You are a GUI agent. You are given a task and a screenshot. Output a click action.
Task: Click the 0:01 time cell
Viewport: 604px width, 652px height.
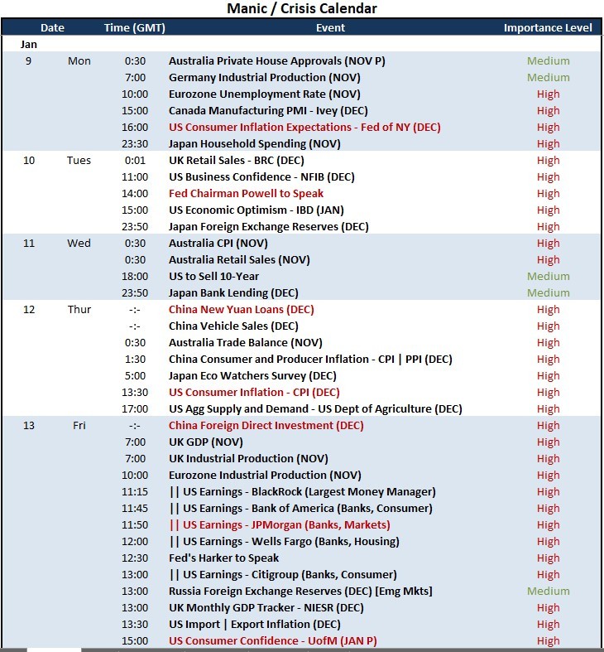(x=135, y=161)
